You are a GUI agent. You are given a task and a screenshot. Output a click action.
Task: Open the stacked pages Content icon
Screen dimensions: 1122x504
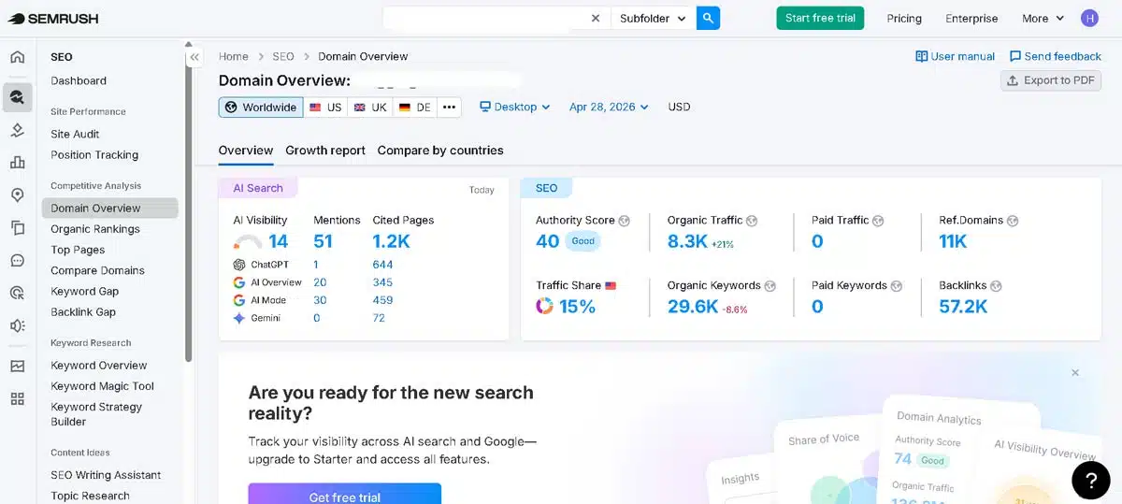(17, 227)
